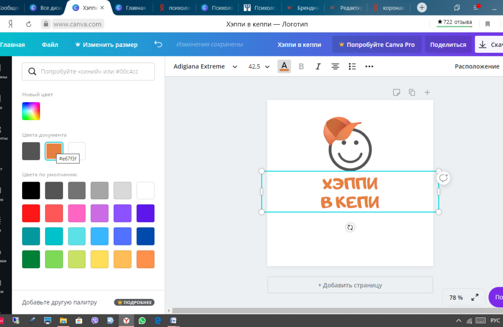Click the comment bubble on text box

tap(444, 178)
